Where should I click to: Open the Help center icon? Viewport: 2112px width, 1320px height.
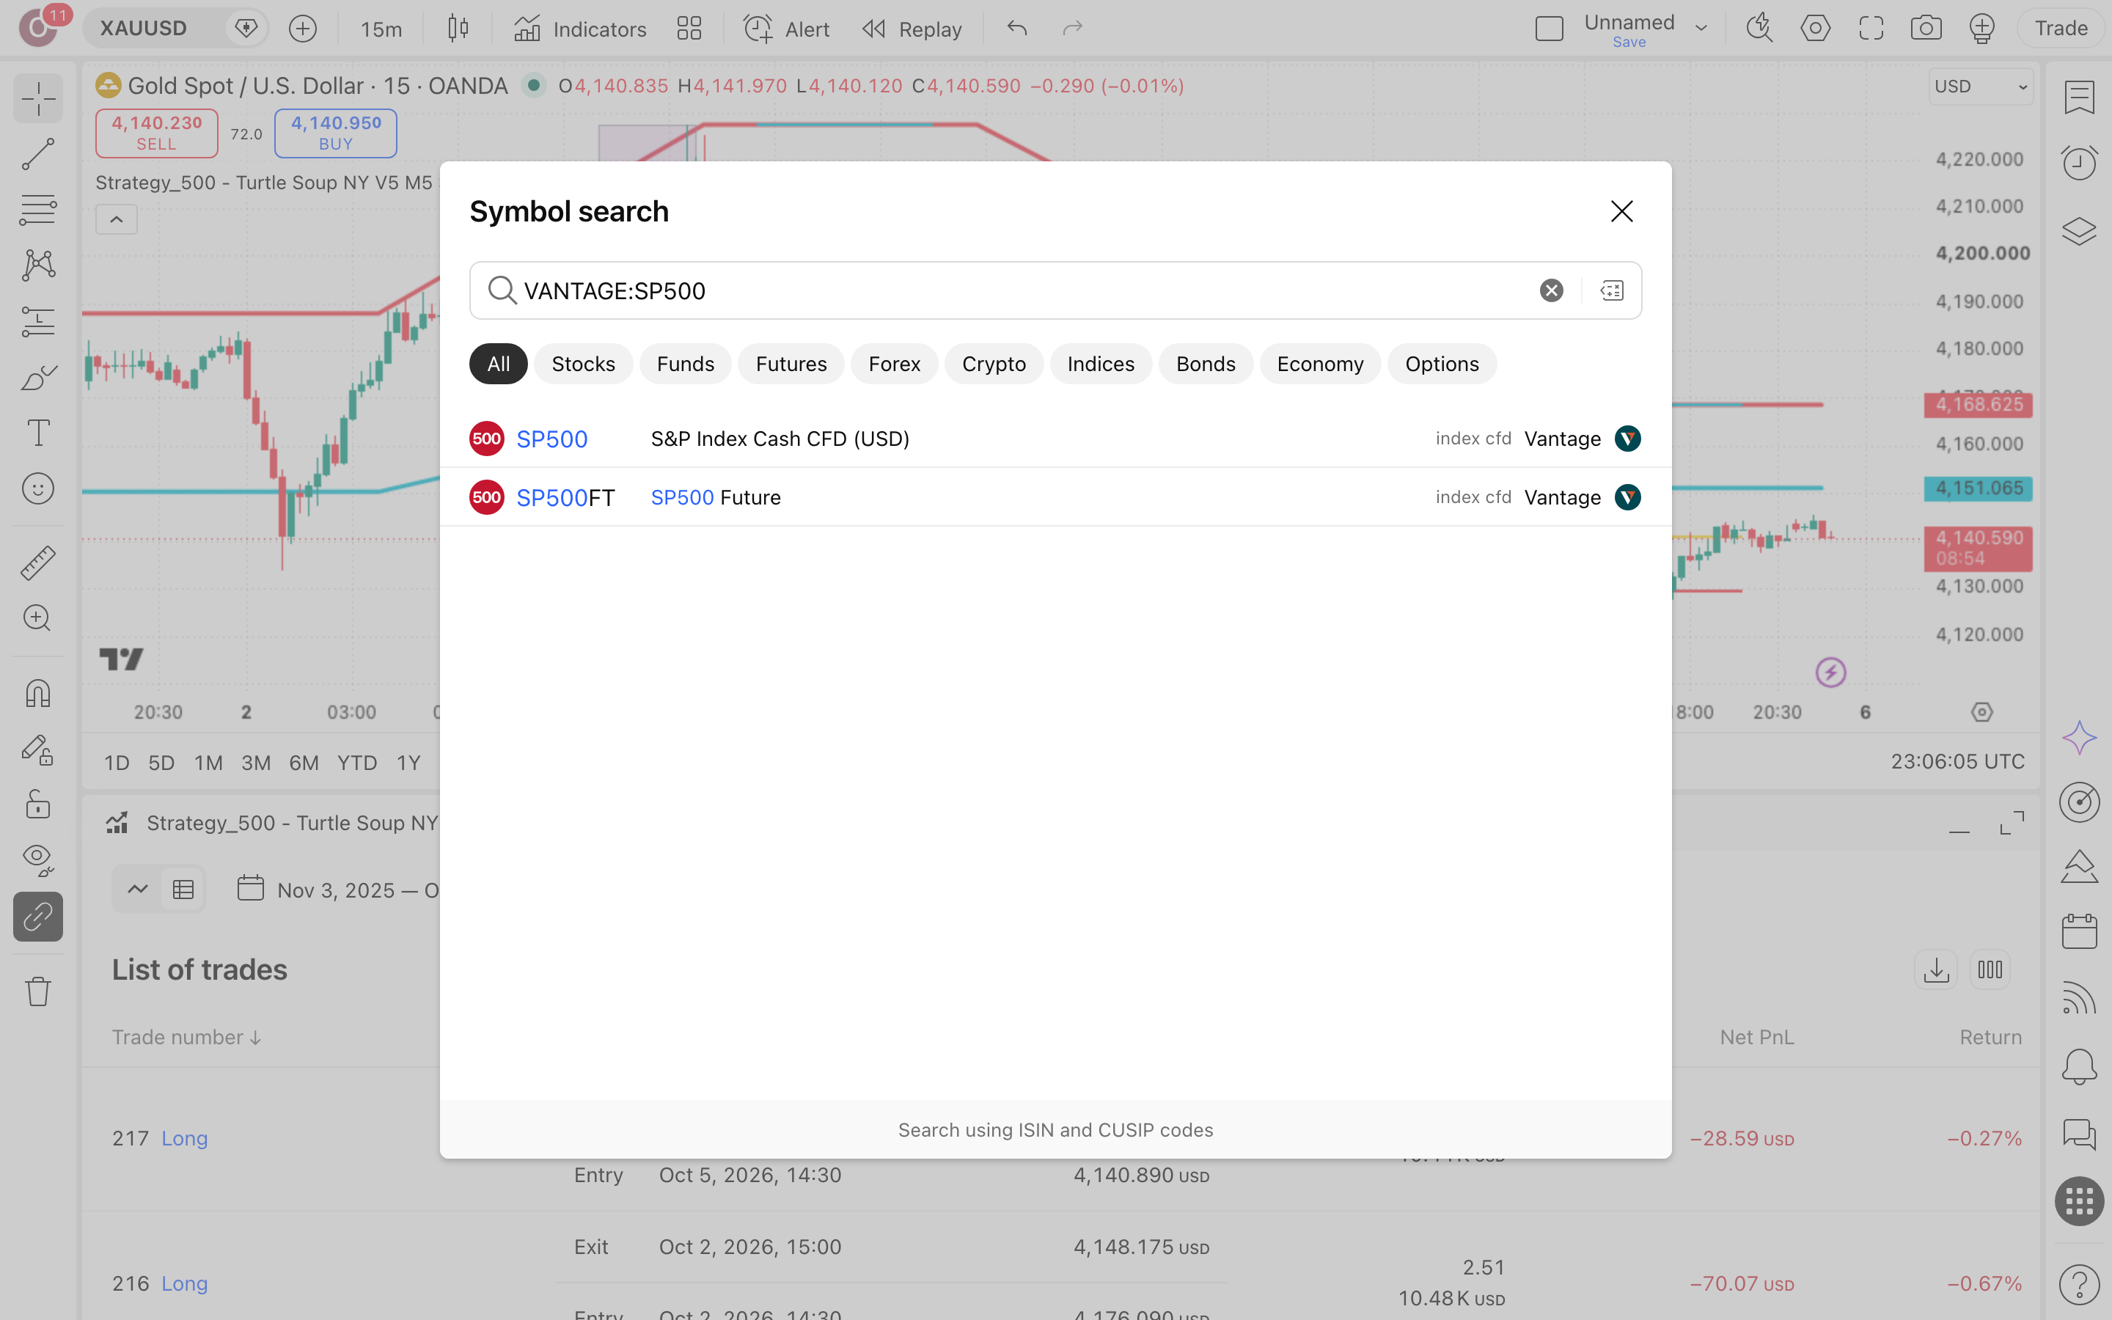coord(2079,1283)
